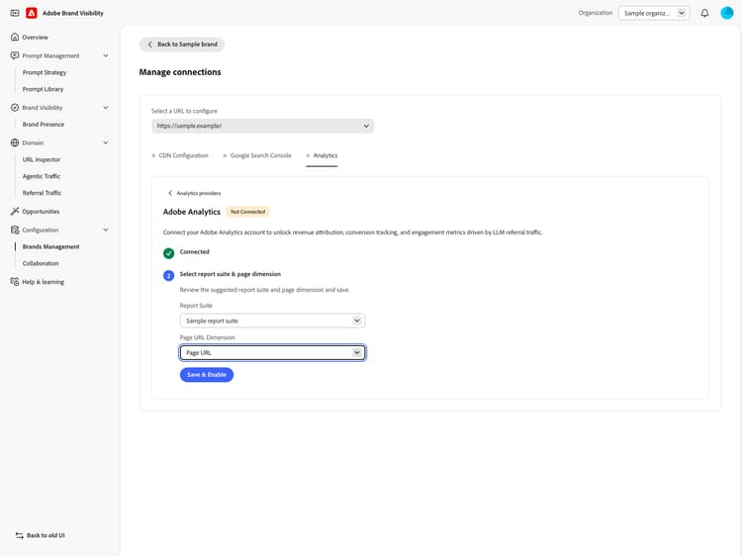Switch to the Google Search Console tab
Viewport: 742px width, 556px height.
click(257, 155)
